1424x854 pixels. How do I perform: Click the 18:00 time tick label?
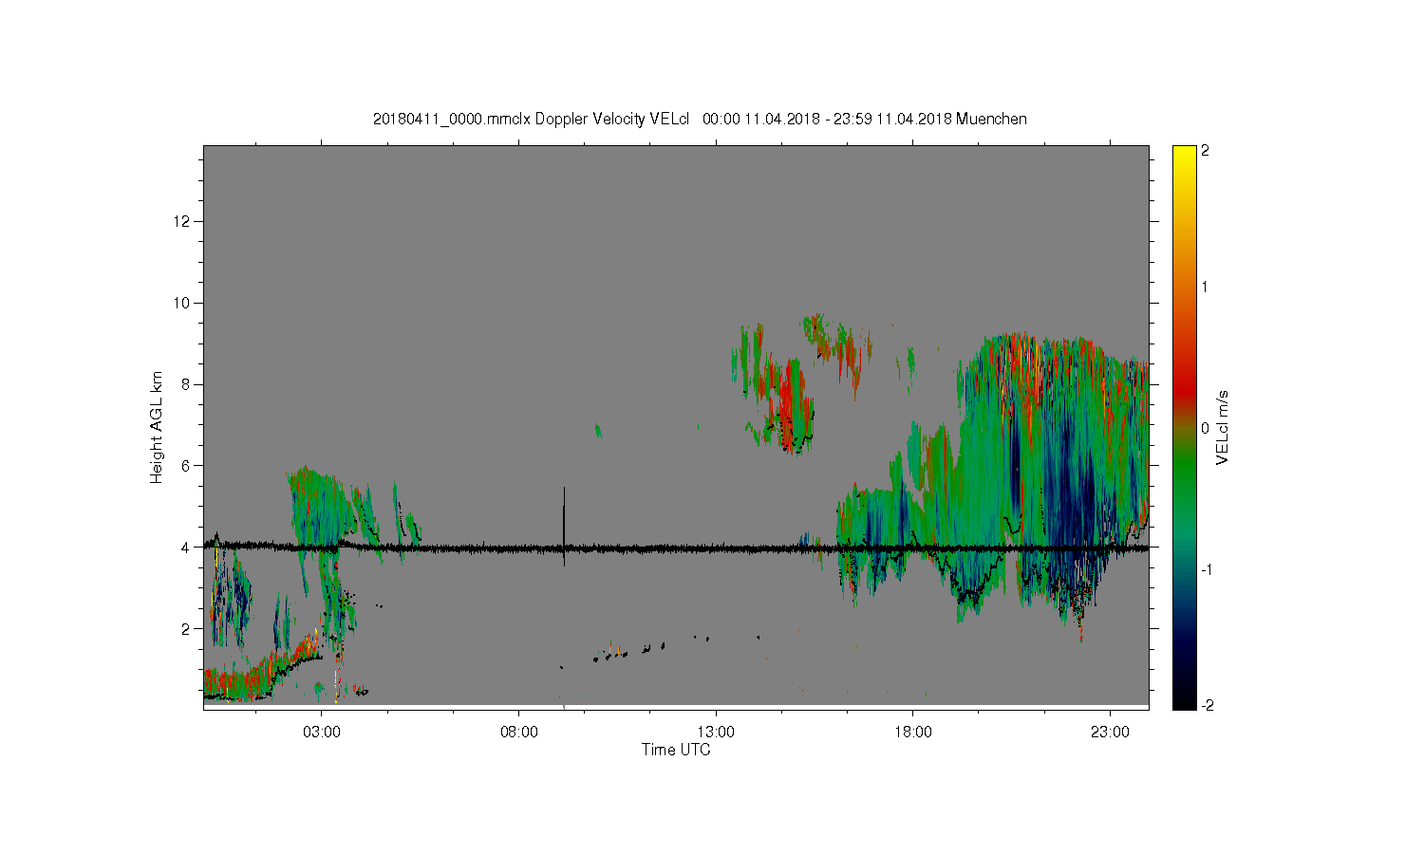point(913,733)
